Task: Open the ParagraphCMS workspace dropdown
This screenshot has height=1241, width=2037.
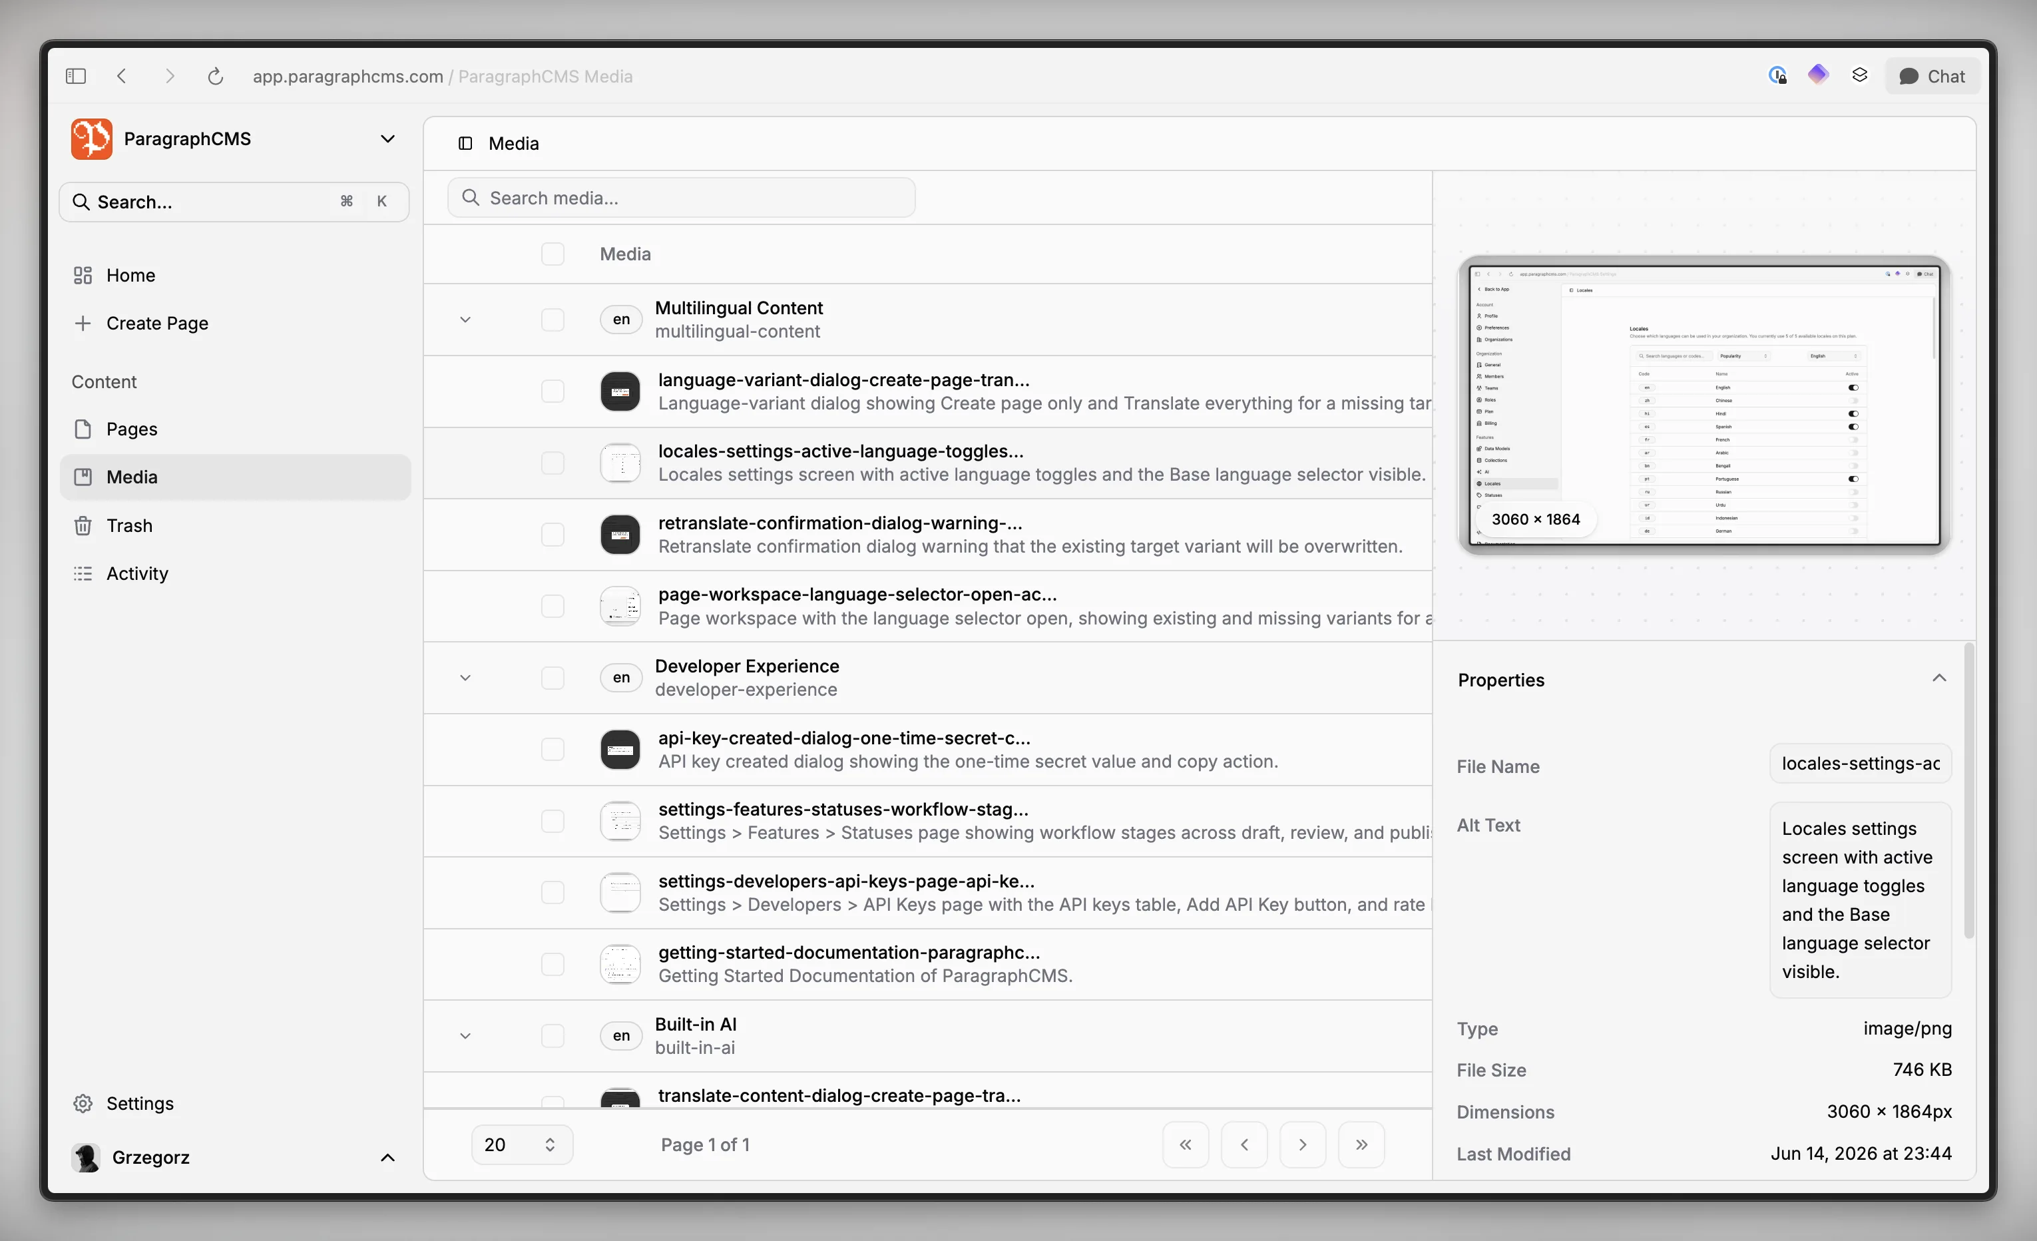Action: point(387,139)
